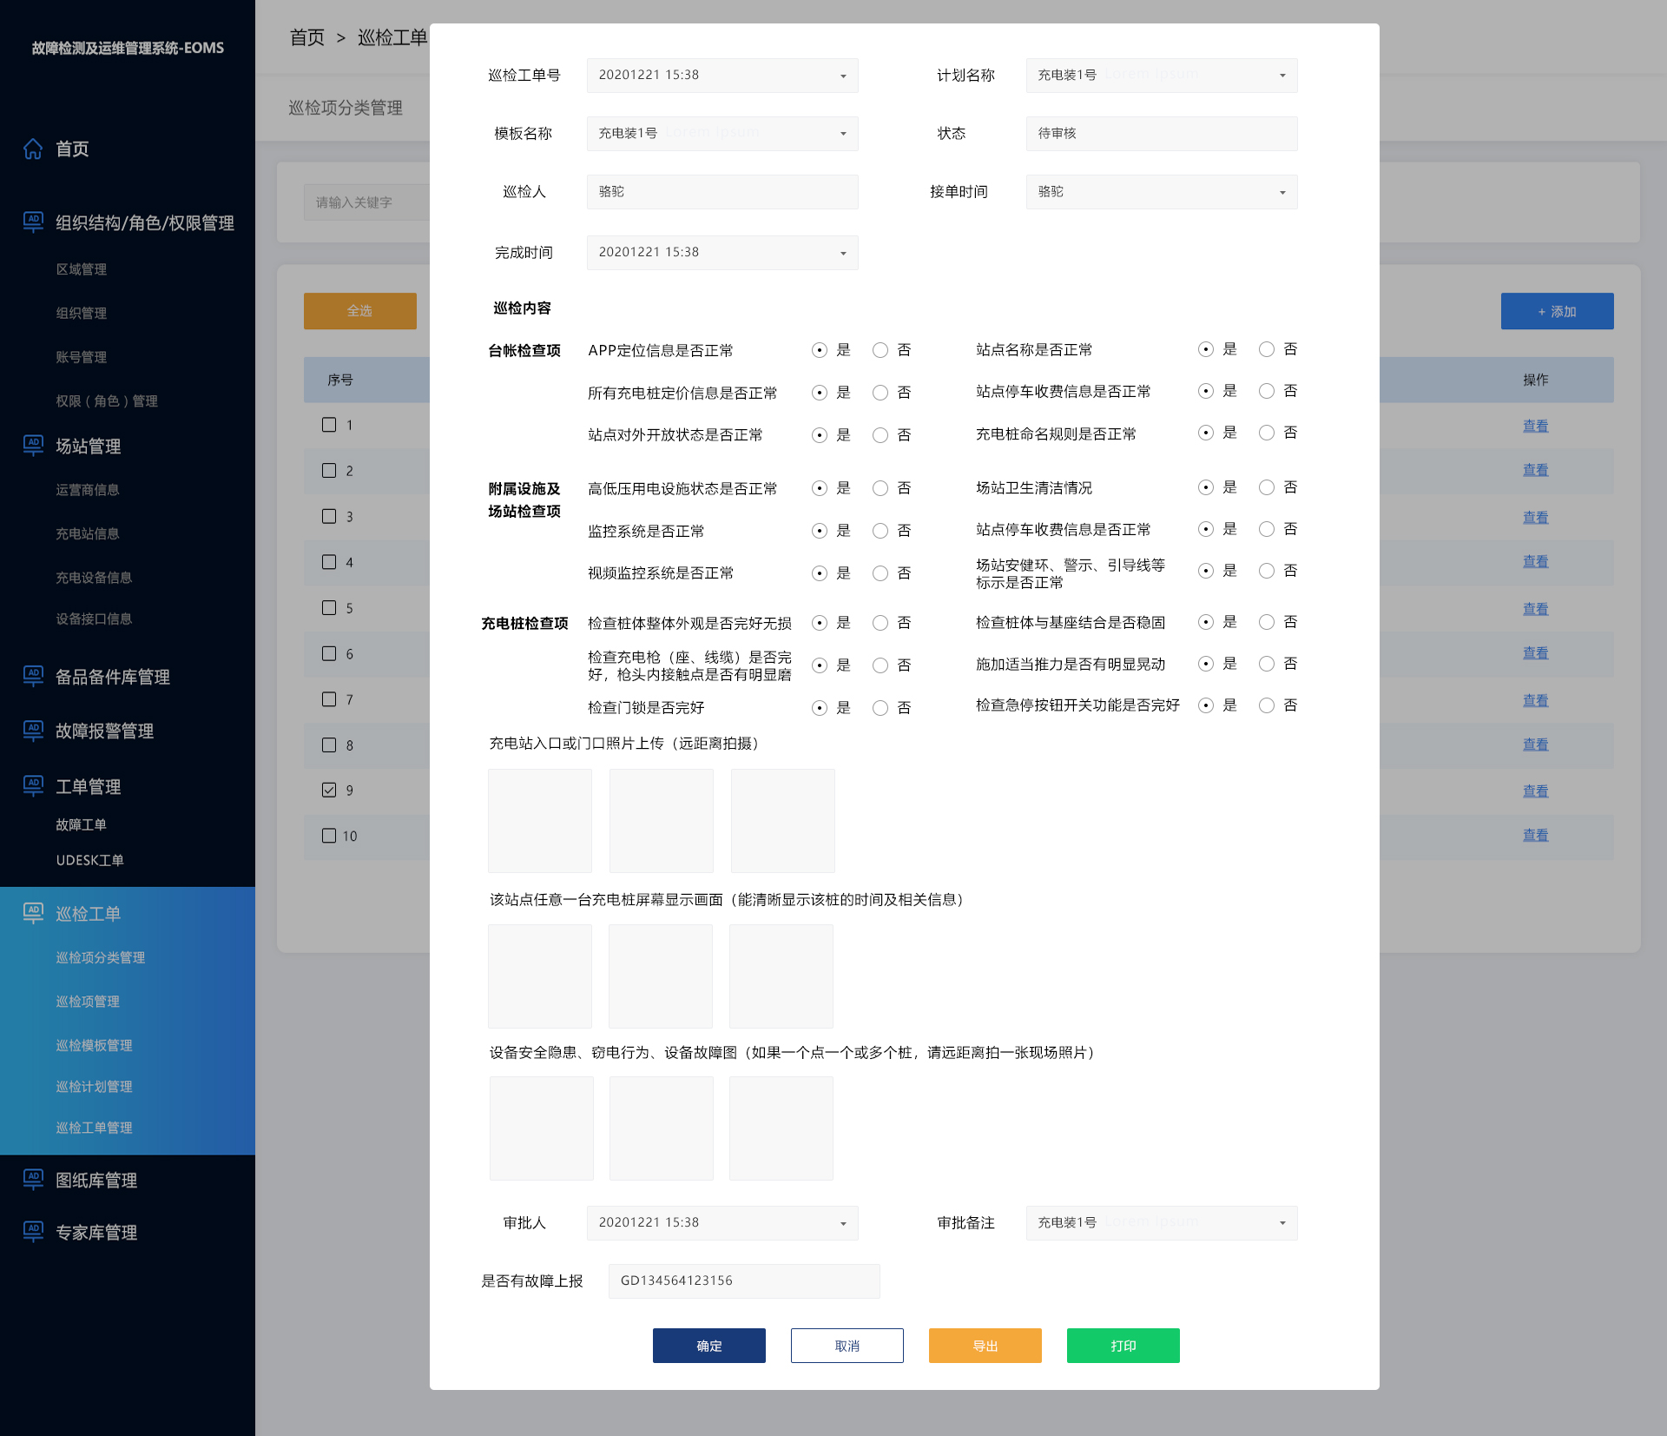Open the 计划名称 dropdown
Screen dimensions: 1667x1436
coord(1162,76)
